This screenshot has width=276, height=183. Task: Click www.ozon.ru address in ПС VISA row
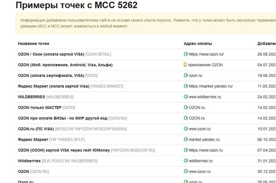200,129
